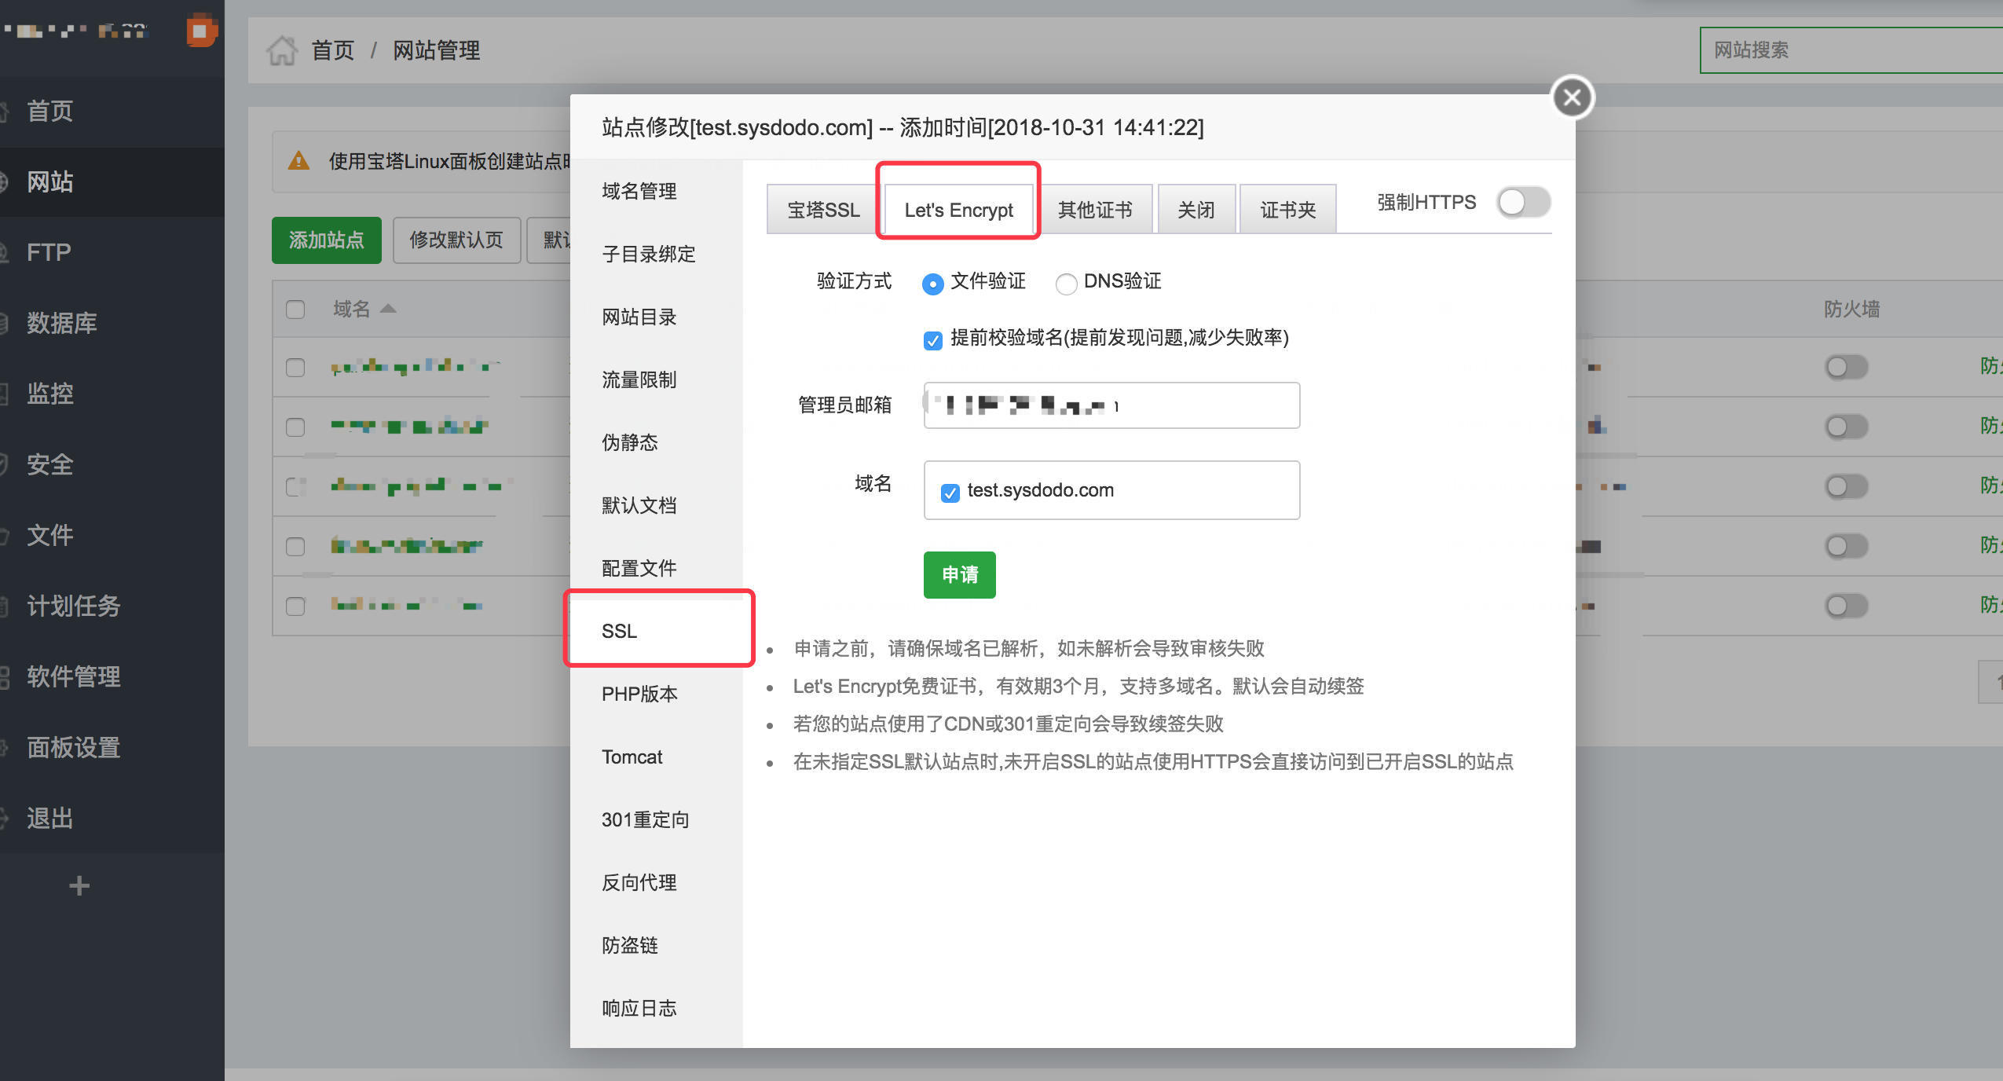Open the Let's Encrypt tab
This screenshot has height=1081, width=2003.
[958, 210]
